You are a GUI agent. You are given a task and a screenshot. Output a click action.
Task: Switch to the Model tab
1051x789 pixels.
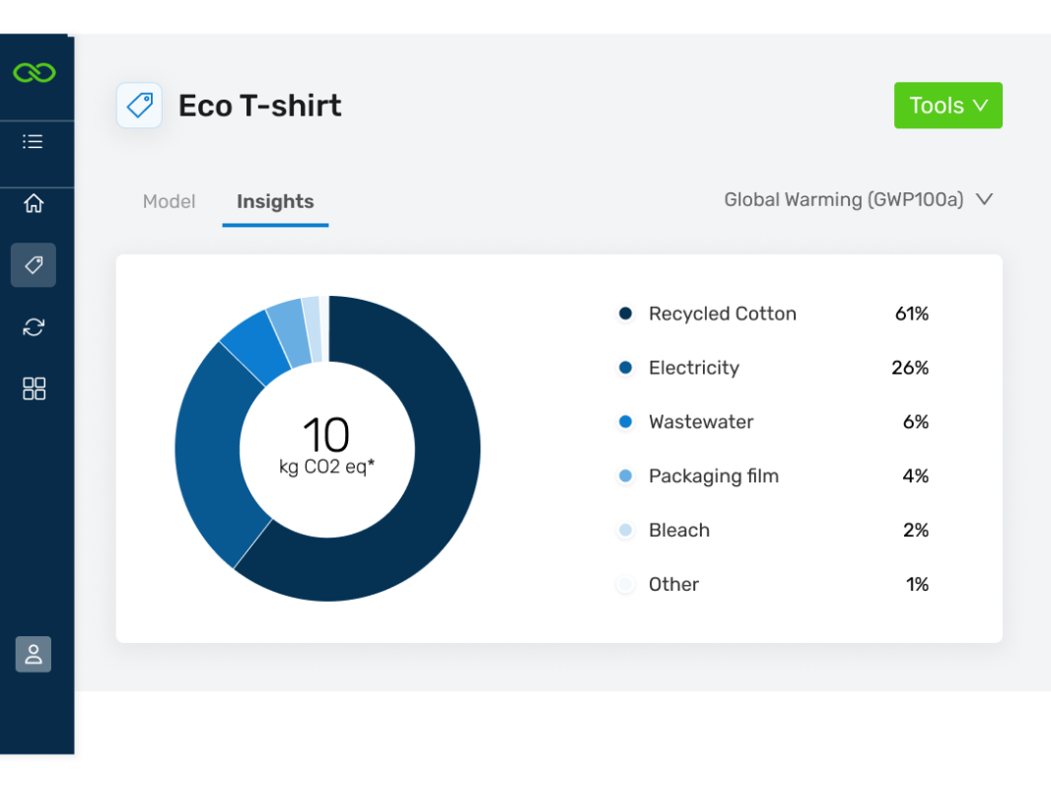pos(170,202)
